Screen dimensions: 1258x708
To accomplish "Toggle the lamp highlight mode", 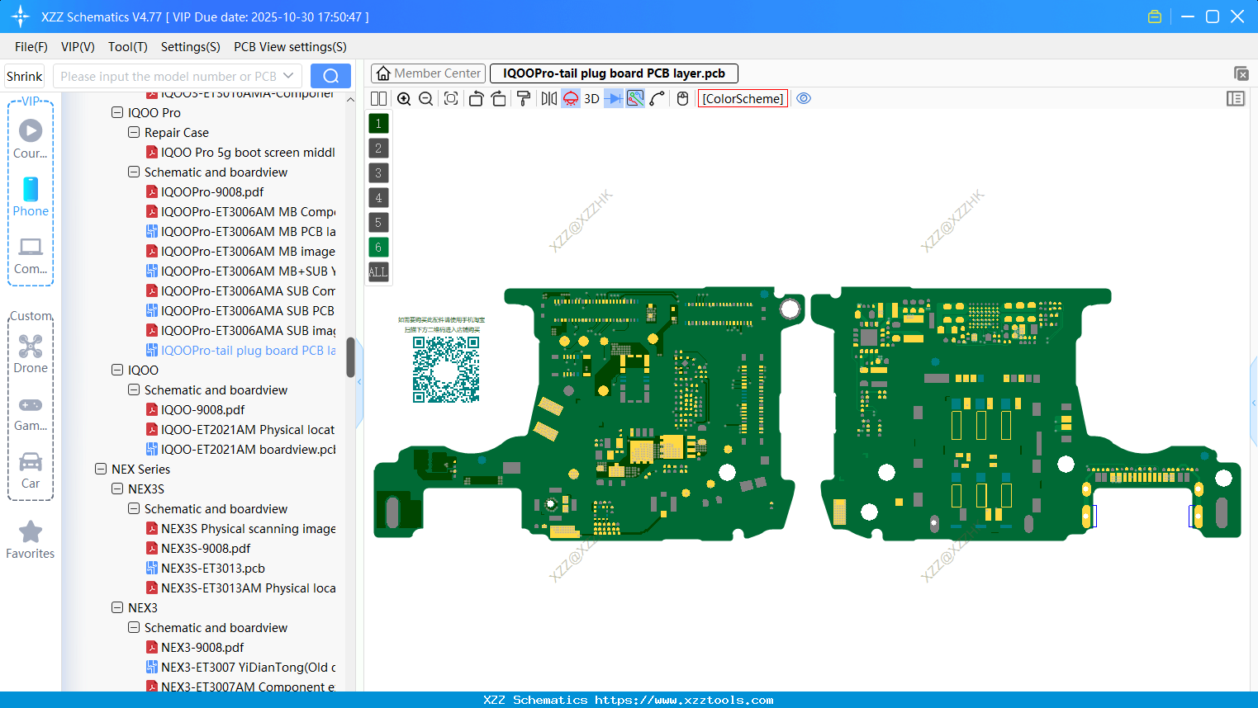I will 570,98.
